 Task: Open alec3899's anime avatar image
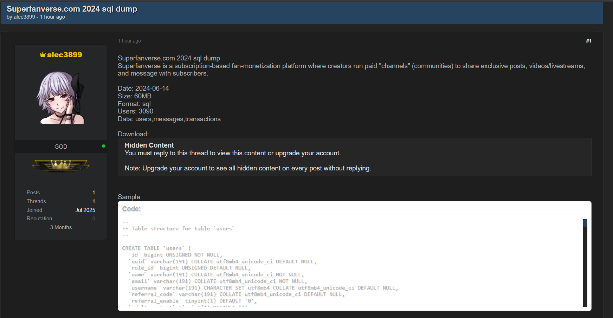[x=61, y=97]
